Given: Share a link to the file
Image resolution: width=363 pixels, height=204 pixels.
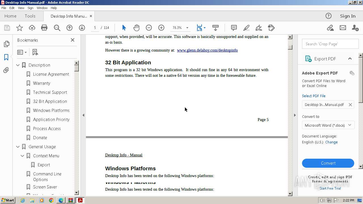Looking at the screenshot, I should coord(330,28).
